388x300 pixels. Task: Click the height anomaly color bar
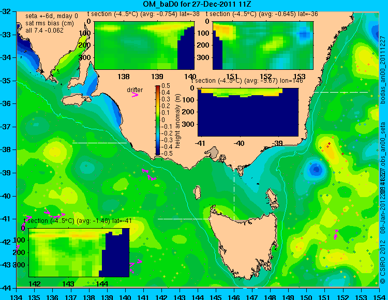point(158,120)
